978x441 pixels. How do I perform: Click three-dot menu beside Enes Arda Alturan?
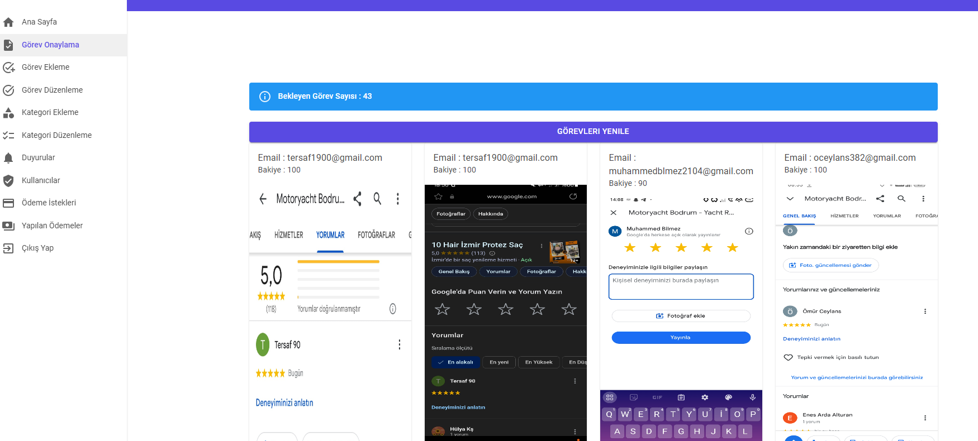coord(925,418)
